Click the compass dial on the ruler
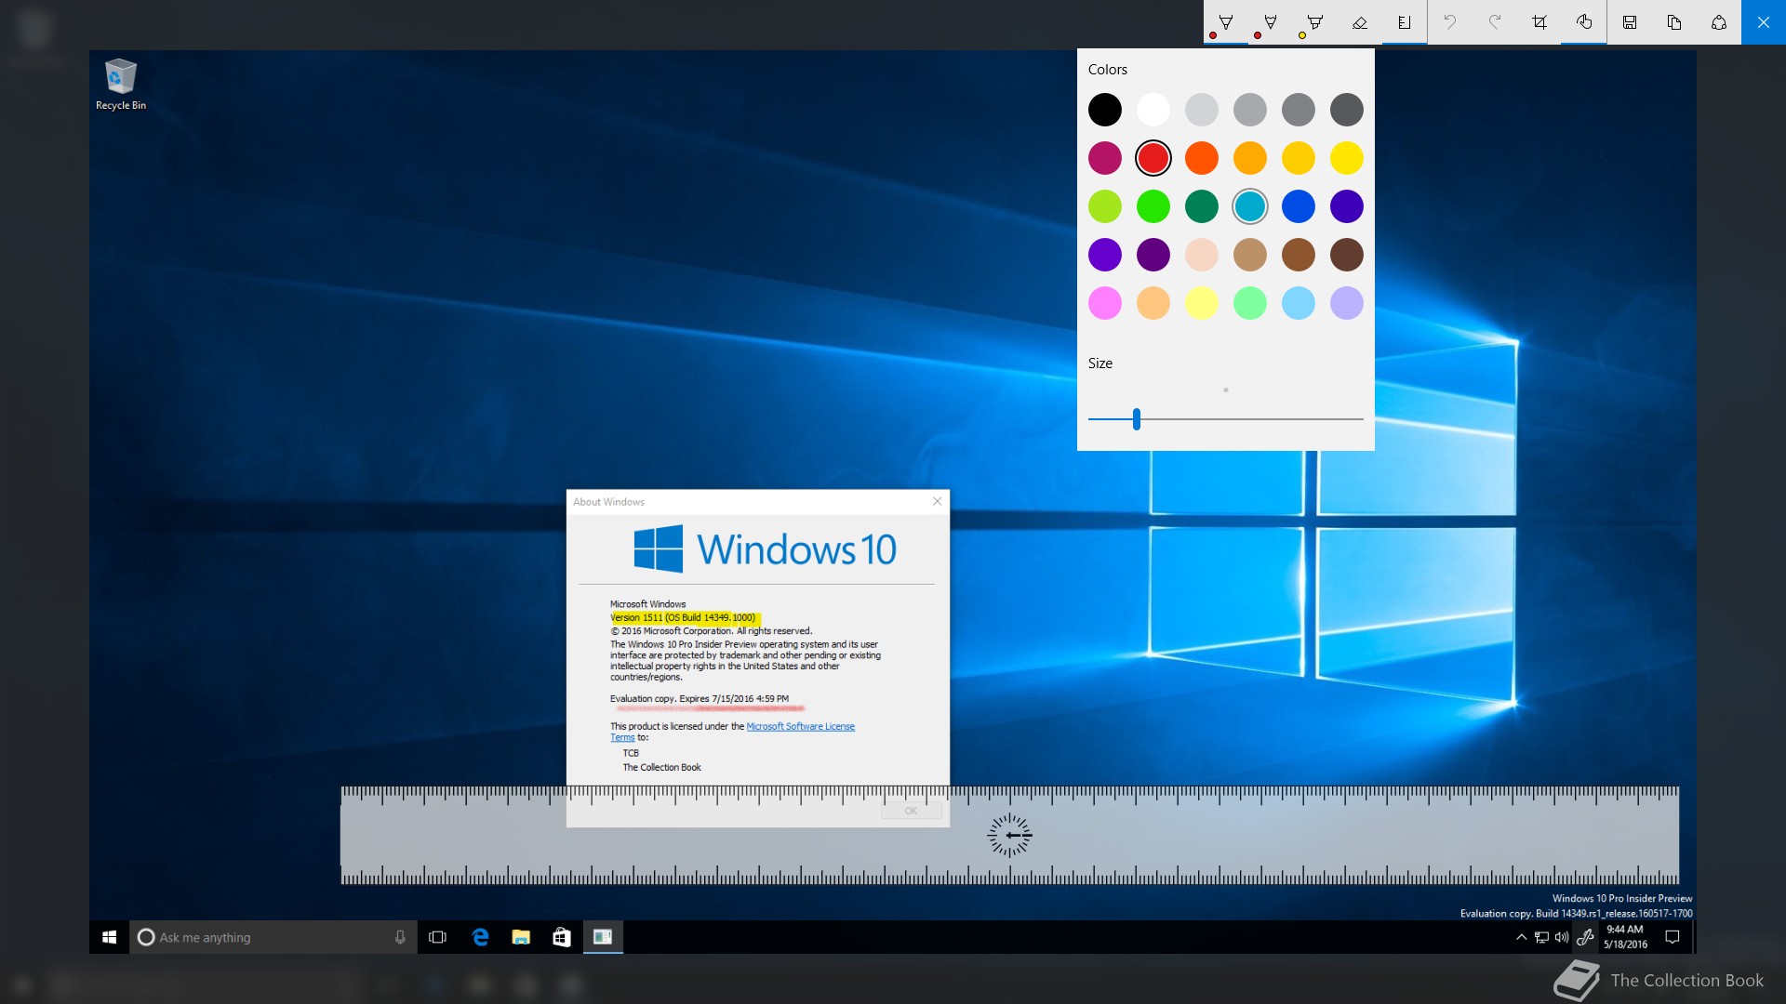This screenshot has height=1004, width=1786. (1010, 836)
